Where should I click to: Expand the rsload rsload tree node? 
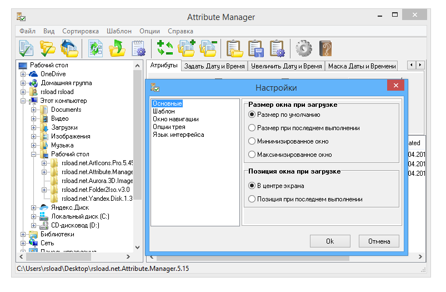coord(23,92)
